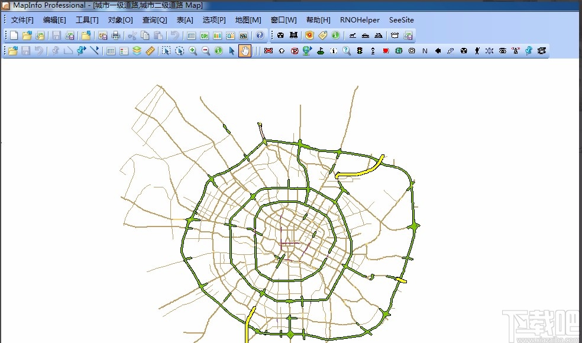The image size is (582, 343).
Task: Open Layer Control with stacked layers icon
Action: click(137, 50)
